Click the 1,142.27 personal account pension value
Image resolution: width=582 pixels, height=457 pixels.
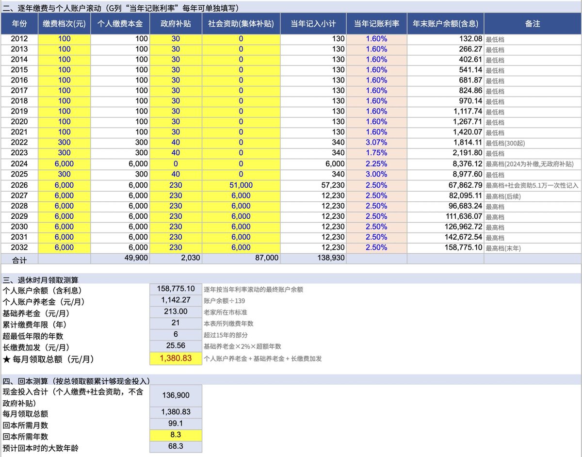(x=176, y=300)
